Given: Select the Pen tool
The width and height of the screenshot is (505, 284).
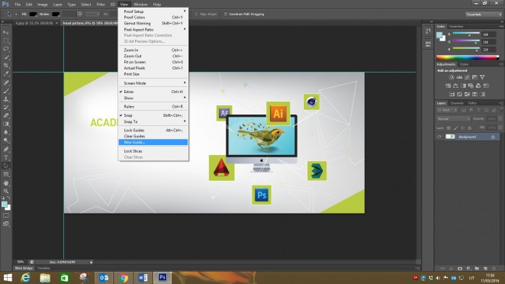Looking at the screenshot, I should (6, 150).
